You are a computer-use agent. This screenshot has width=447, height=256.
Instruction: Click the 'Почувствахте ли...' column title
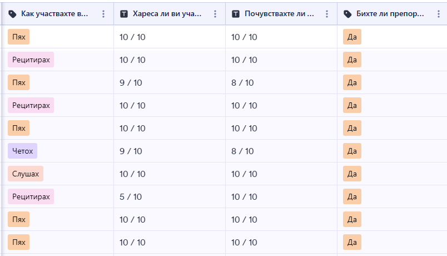point(279,14)
